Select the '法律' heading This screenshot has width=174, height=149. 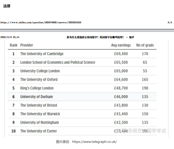7,6
